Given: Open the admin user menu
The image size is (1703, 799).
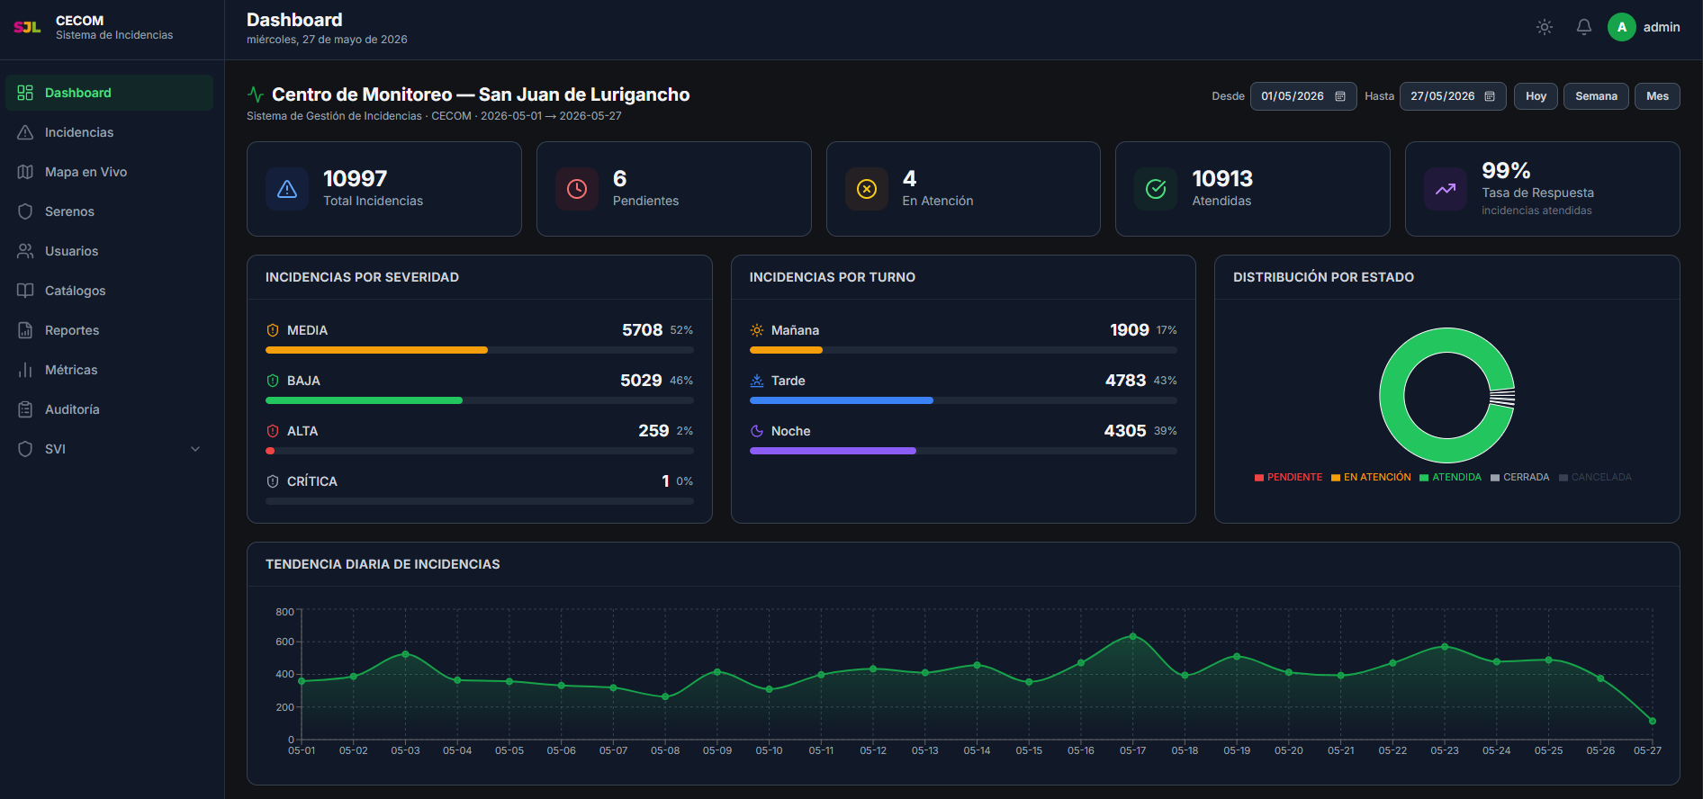Looking at the screenshot, I should pos(1644,27).
